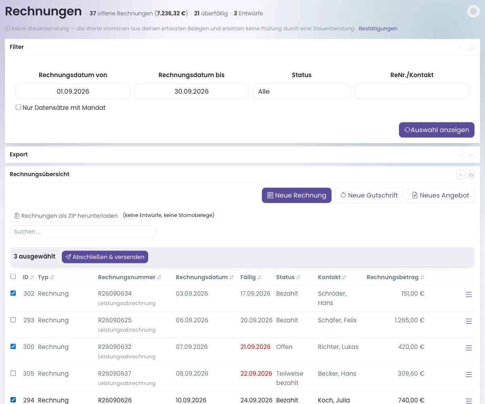
Task: Sort the table by ID column
Action: point(32,278)
